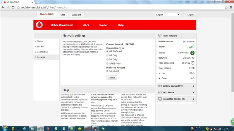This screenshot has width=234, height=131.
Task: Open the Windows Start button
Action: [4, 128]
